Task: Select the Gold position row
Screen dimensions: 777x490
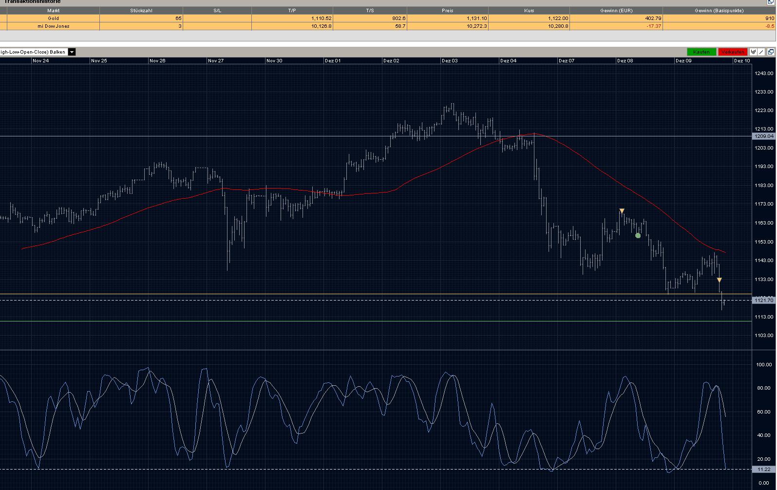Action: pos(388,19)
